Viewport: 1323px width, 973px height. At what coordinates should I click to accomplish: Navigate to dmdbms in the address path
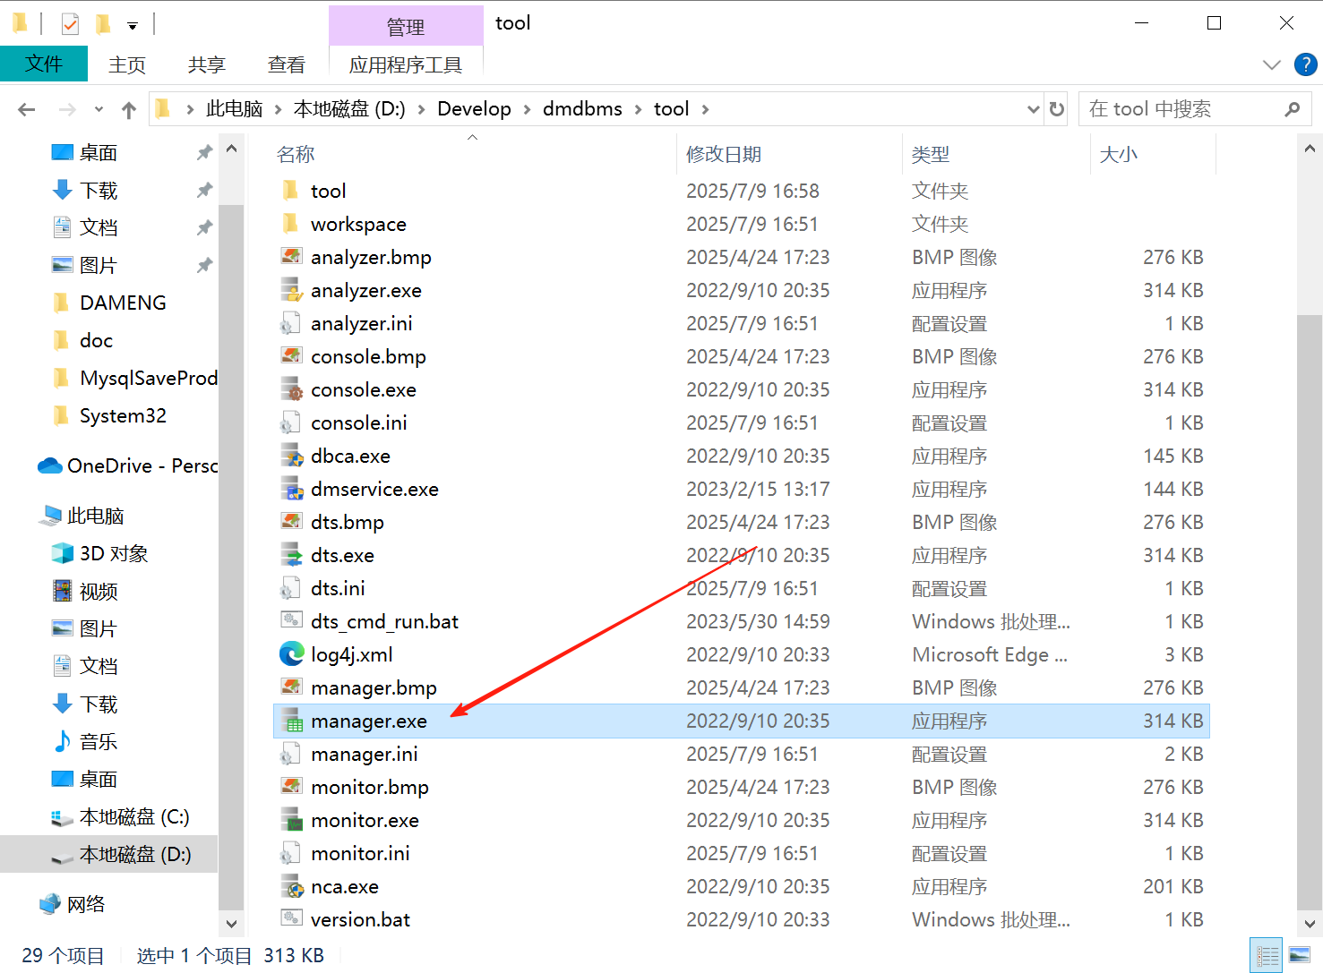[x=582, y=109]
